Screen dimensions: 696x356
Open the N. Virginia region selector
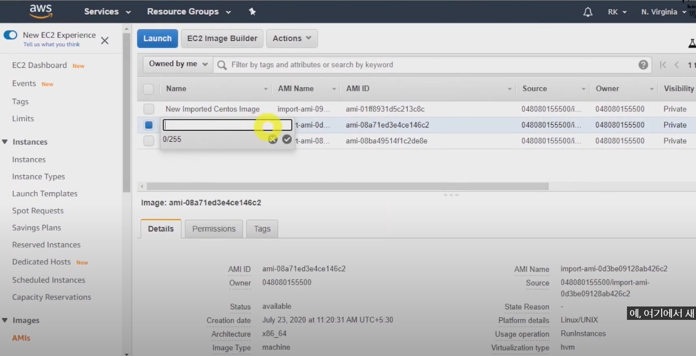point(664,12)
